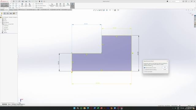
Task: Select the Sketch Fillet tool
Action: tap(16, 8)
